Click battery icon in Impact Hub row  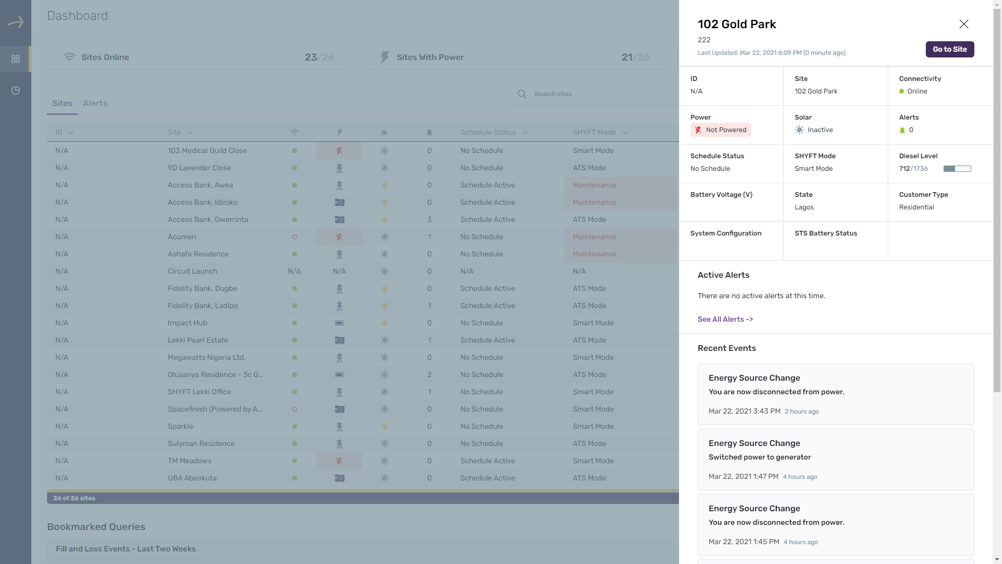click(339, 323)
